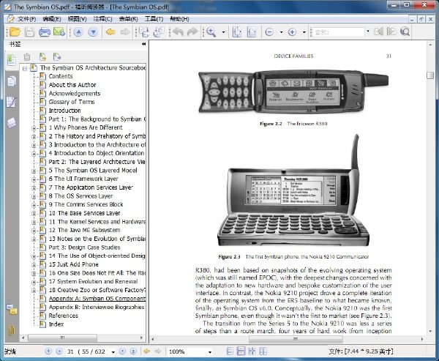439x361 pixels.
Task: Collapse the bookmarks panel double arrow
Action: click(143, 44)
